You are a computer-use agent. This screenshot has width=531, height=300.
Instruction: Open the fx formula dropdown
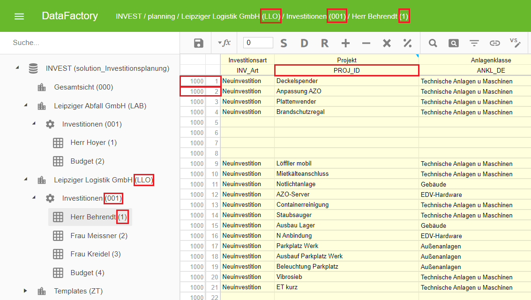(224, 43)
